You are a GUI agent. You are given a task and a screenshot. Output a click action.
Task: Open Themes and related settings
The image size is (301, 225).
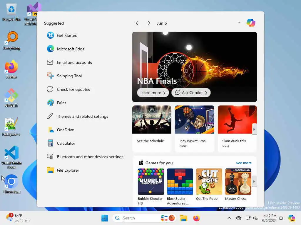78,116
